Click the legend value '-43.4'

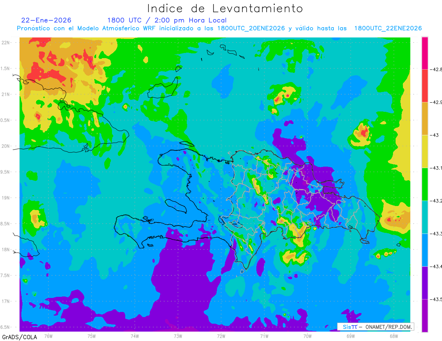coord(436,266)
